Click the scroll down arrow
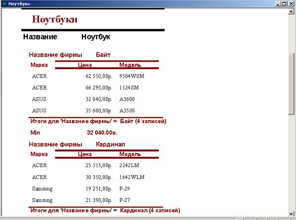Screen dimensions: 296x220 point(291,214)
